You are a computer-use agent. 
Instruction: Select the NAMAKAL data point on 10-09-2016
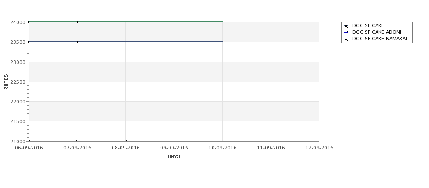point(222,22)
